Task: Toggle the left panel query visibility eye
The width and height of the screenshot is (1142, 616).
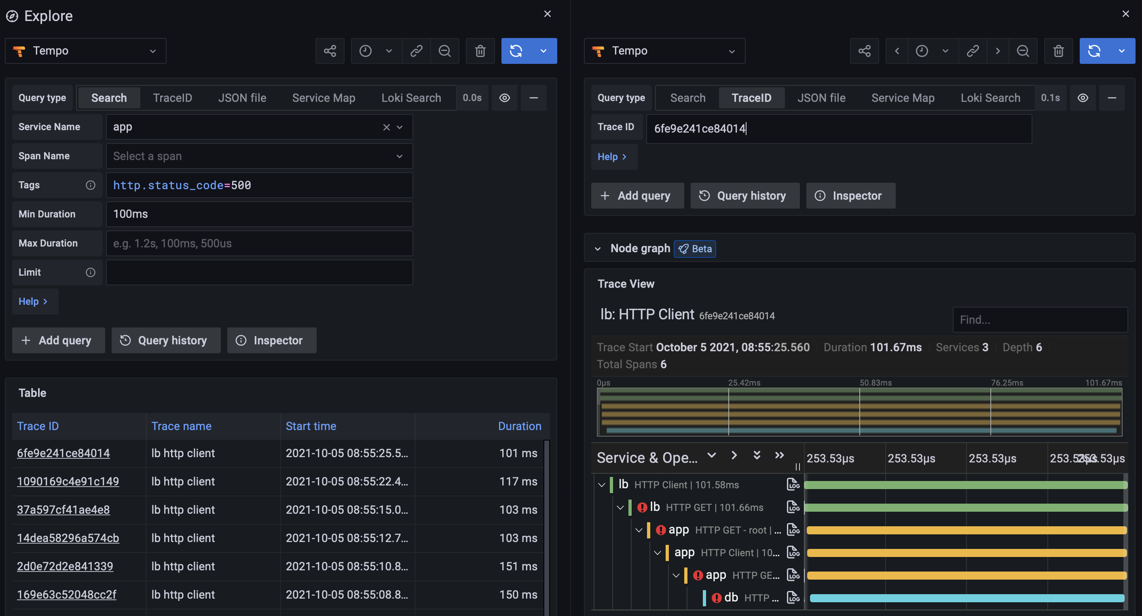Action: [x=505, y=97]
